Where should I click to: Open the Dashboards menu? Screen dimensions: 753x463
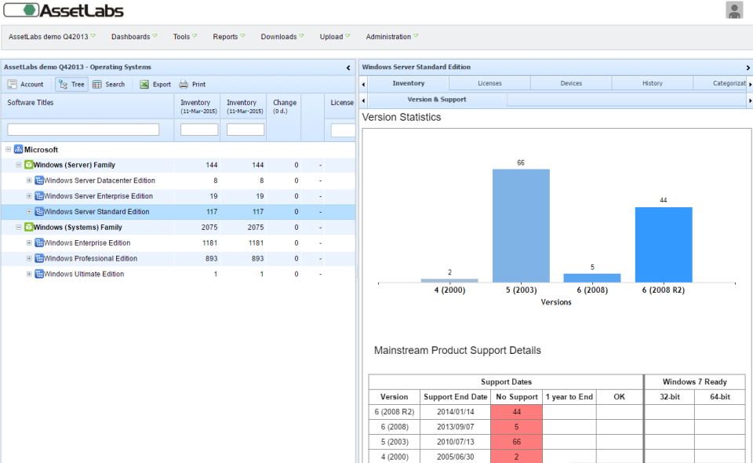[134, 37]
